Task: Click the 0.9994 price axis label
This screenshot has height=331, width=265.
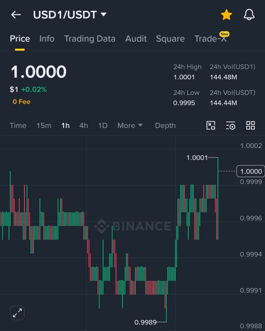Action: (251, 254)
